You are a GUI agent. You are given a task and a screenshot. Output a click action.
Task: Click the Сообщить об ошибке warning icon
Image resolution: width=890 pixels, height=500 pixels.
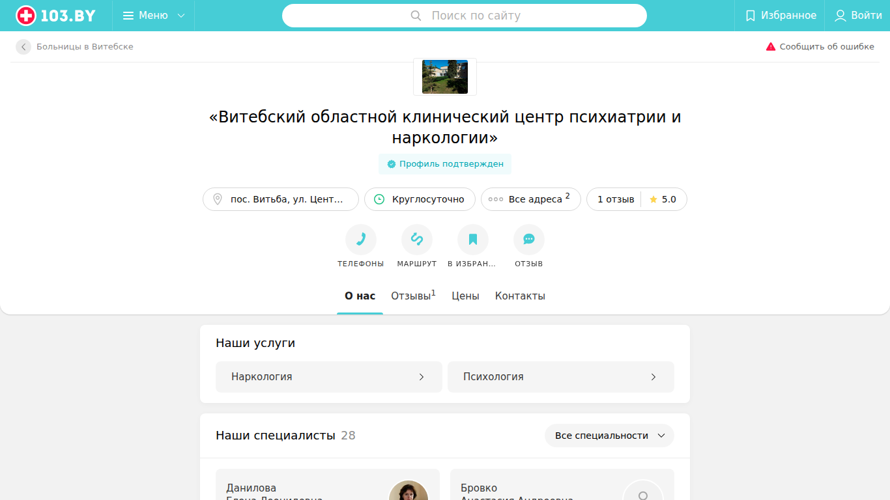coord(771,47)
